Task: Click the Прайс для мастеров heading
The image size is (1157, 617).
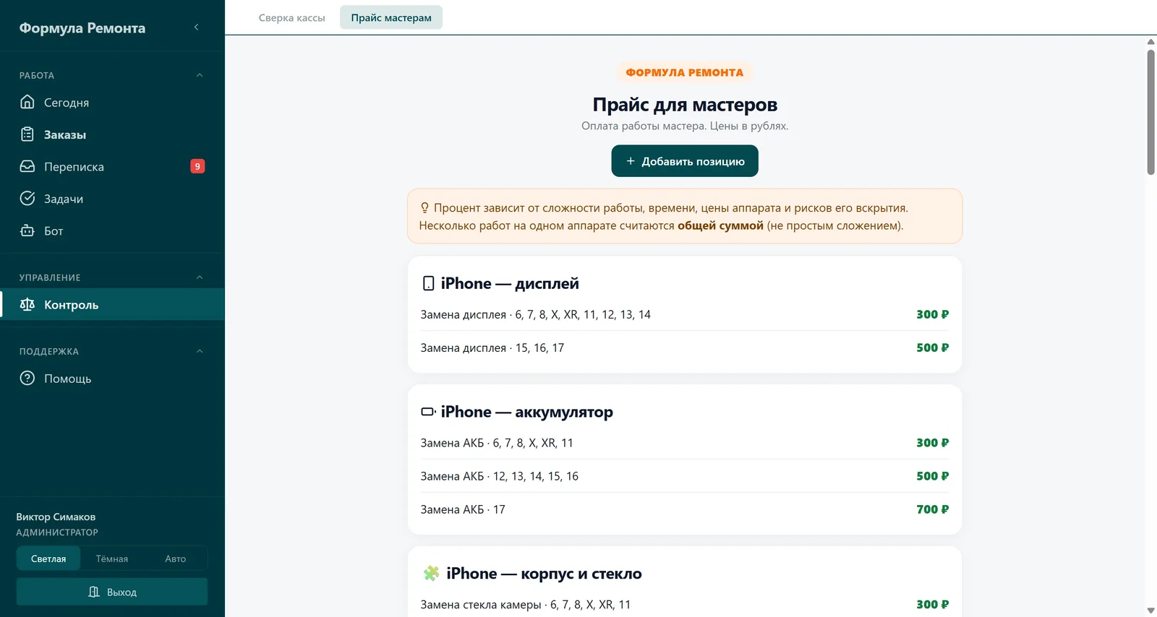Action: click(x=685, y=105)
